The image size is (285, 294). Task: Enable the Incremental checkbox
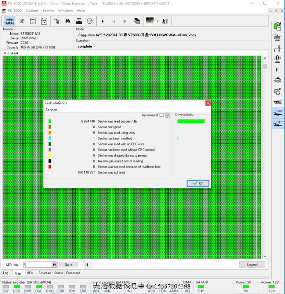[162, 115]
